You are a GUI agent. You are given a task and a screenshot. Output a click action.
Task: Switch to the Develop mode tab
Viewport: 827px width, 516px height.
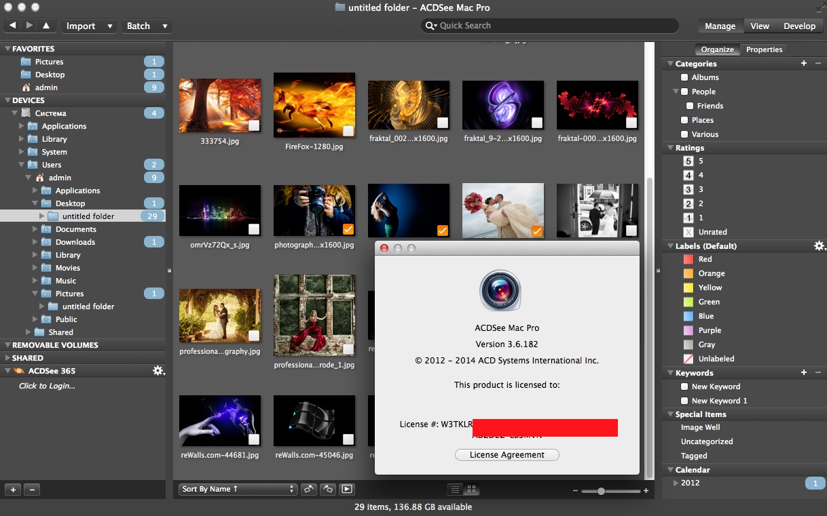coord(799,26)
